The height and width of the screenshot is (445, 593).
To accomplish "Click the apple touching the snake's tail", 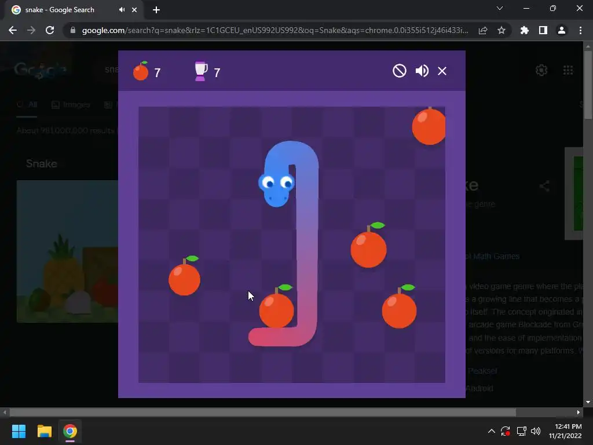I will [276, 307].
